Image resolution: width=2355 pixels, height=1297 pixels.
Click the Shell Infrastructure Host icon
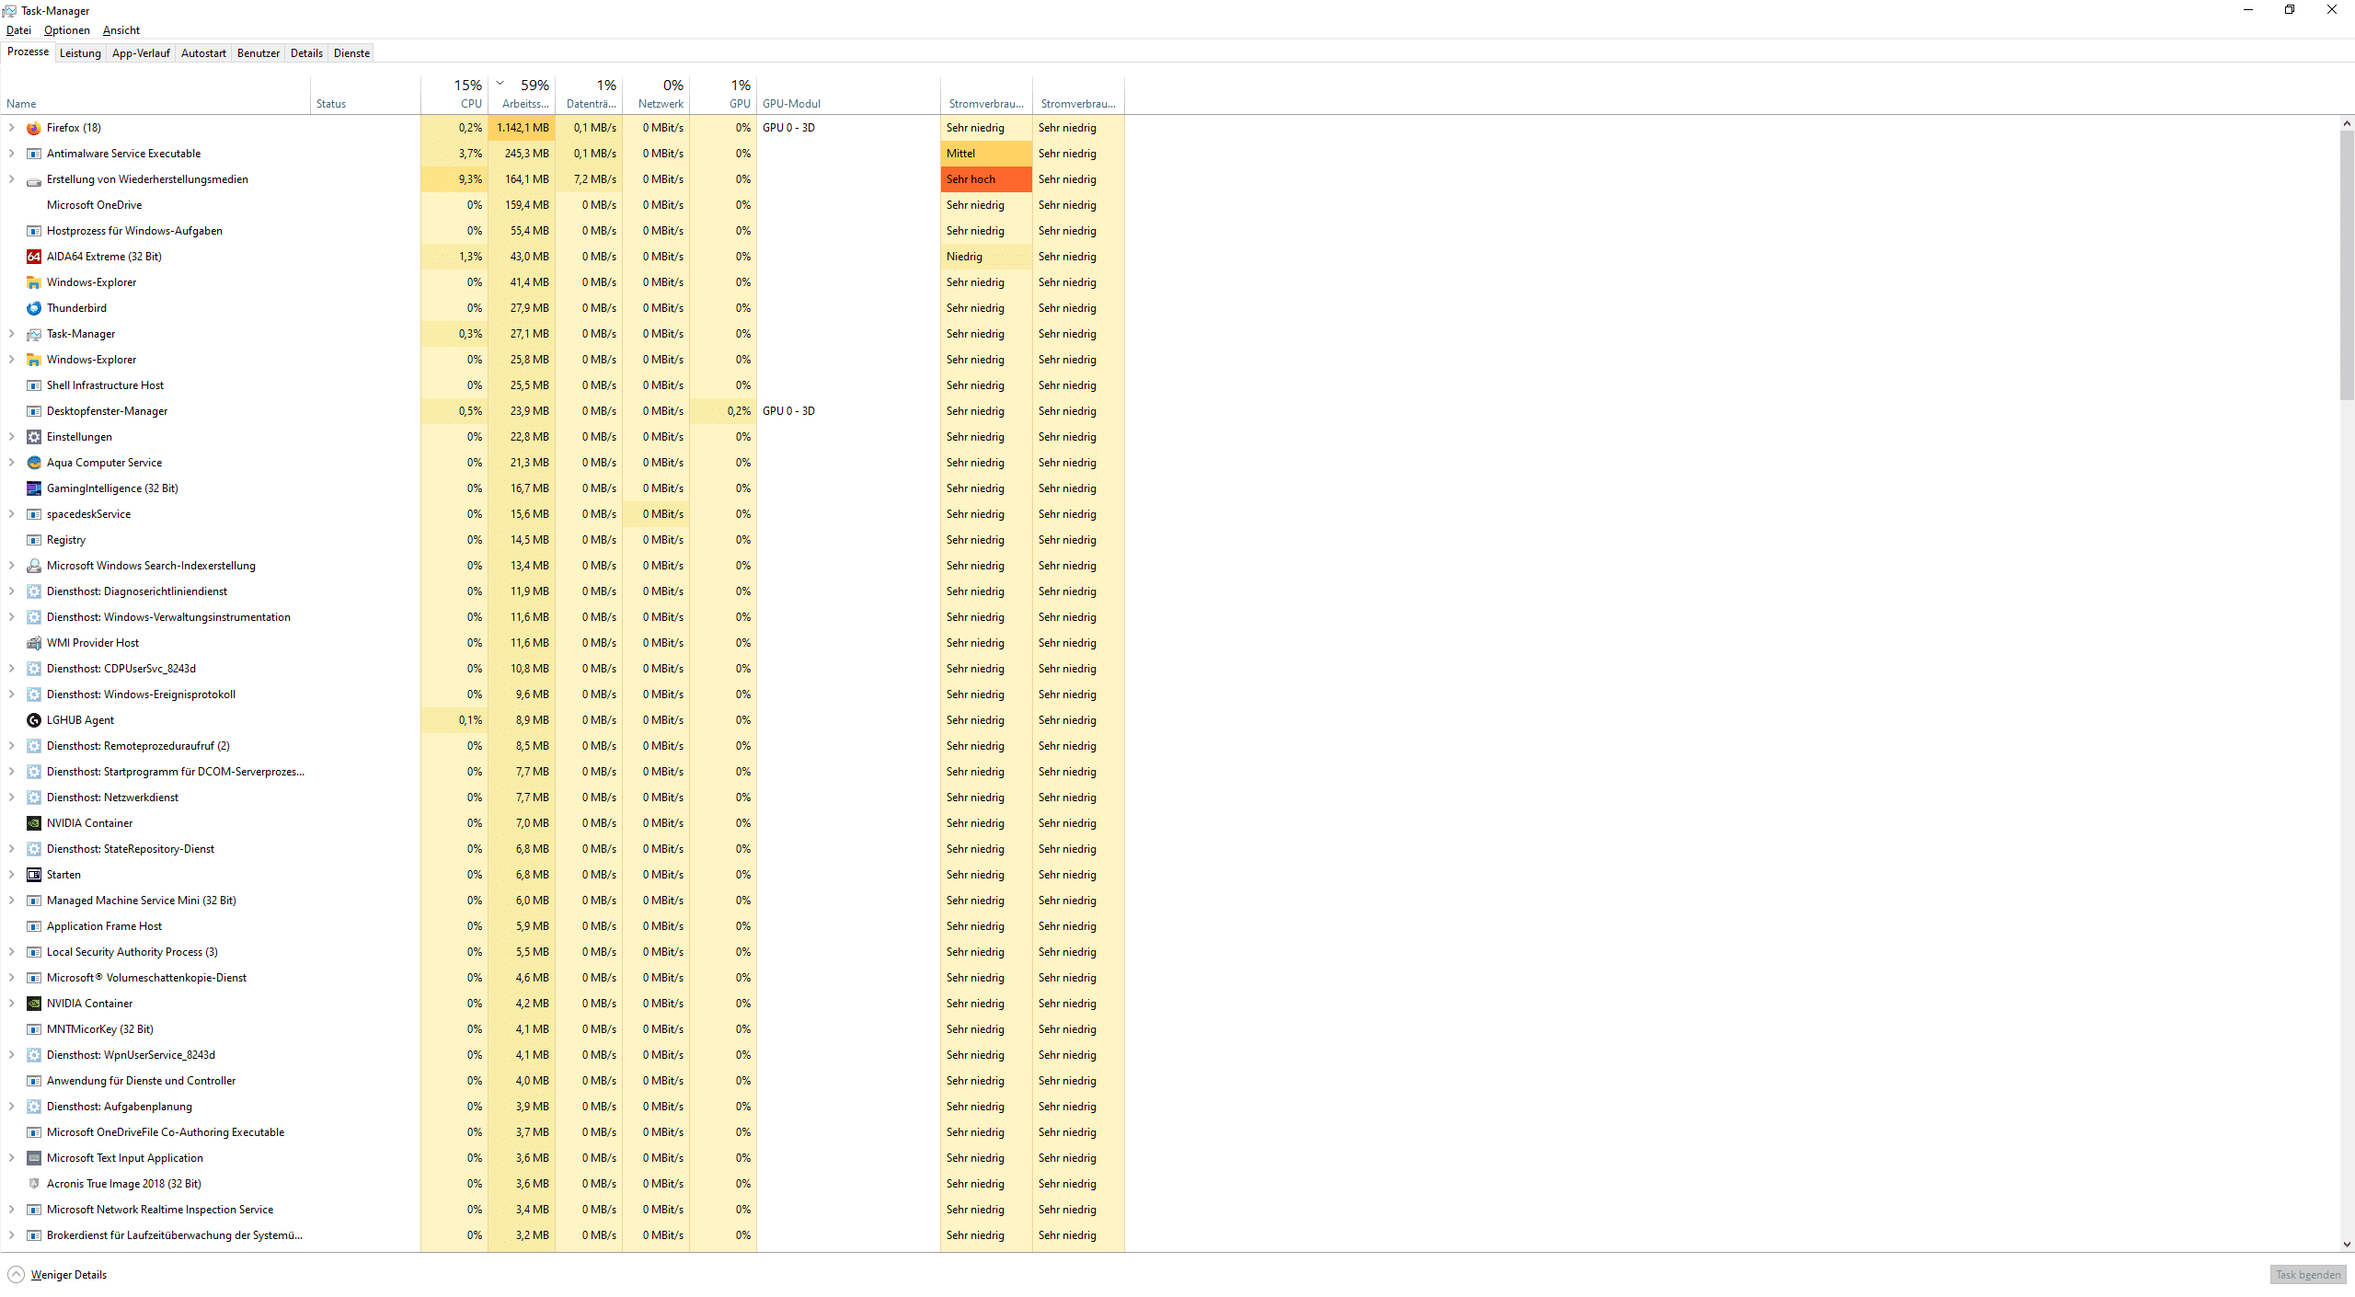coord(34,385)
